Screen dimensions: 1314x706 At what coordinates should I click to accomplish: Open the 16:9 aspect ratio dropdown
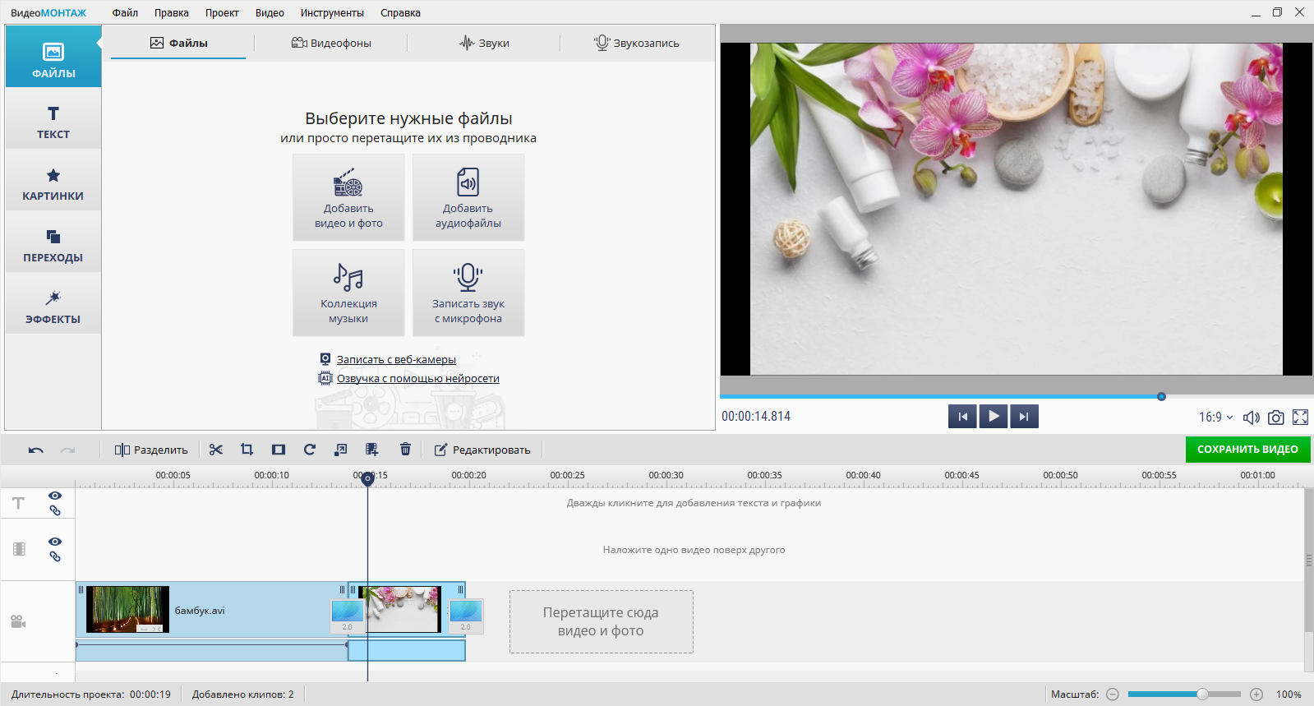click(1215, 417)
